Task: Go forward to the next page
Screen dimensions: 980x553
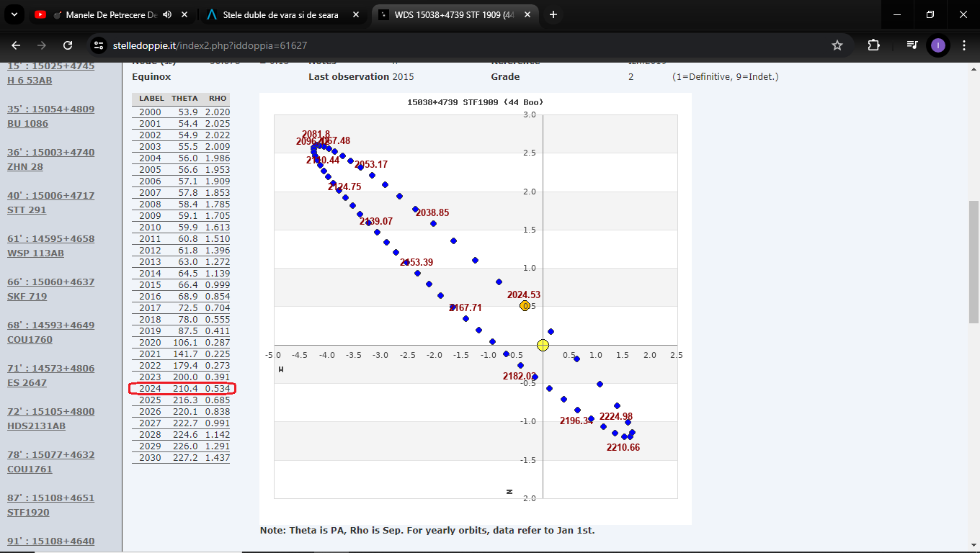Action: 42,45
